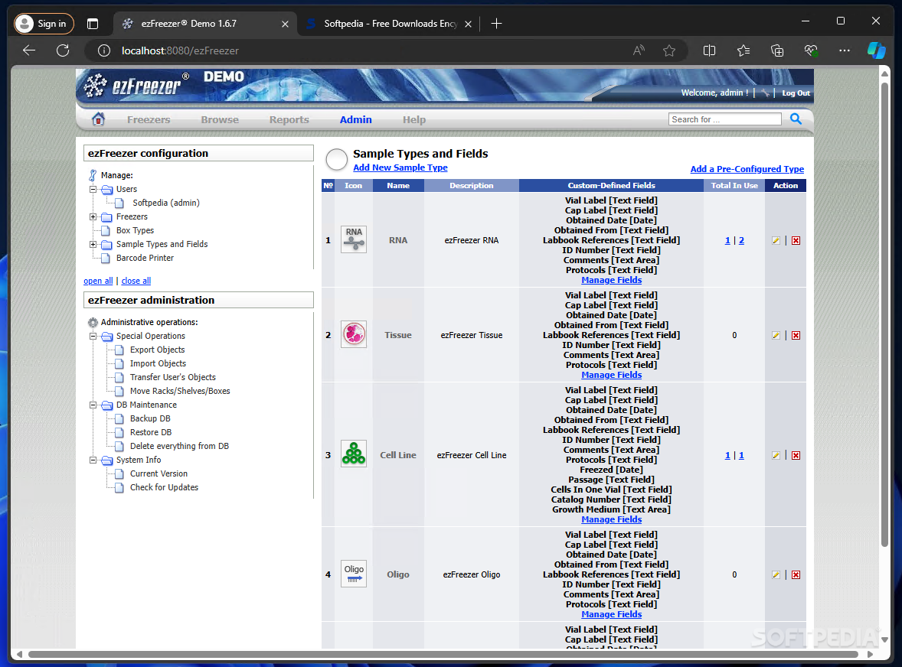The image size is (902, 667).
Task: Select Box Types tree item
Action: pos(135,230)
